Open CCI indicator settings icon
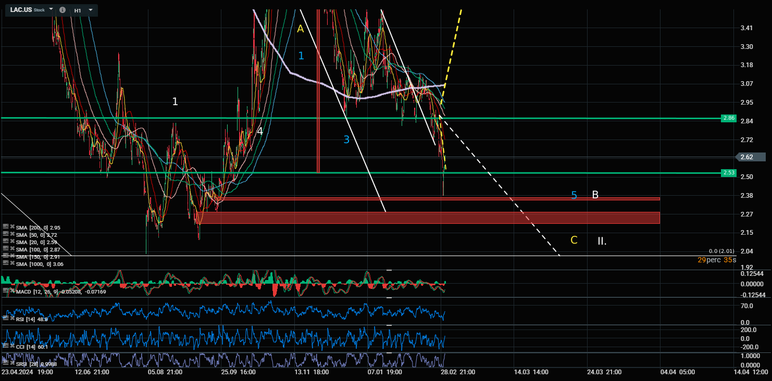Viewport: 772px width, 381px height. [5, 346]
